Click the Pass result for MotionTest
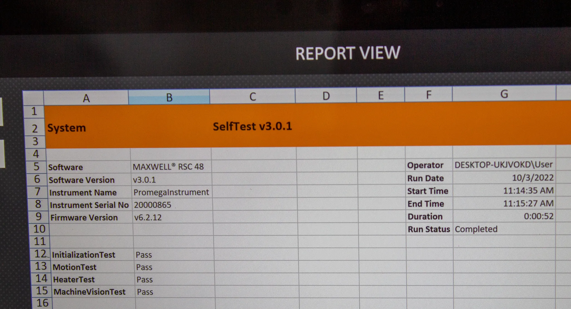 coord(175,267)
